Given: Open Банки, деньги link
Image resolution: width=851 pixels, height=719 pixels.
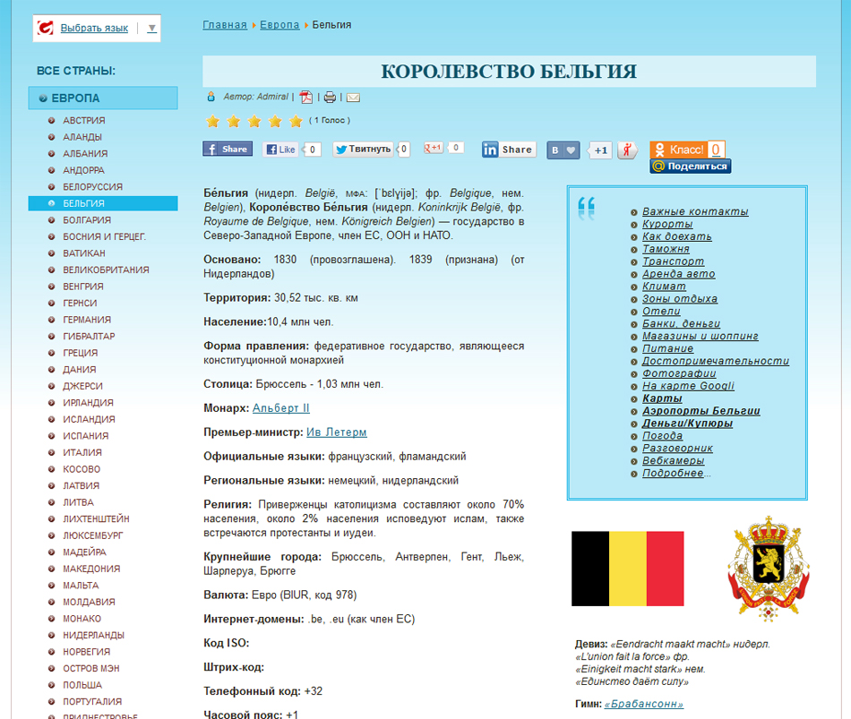Looking at the screenshot, I should (x=681, y=324).
